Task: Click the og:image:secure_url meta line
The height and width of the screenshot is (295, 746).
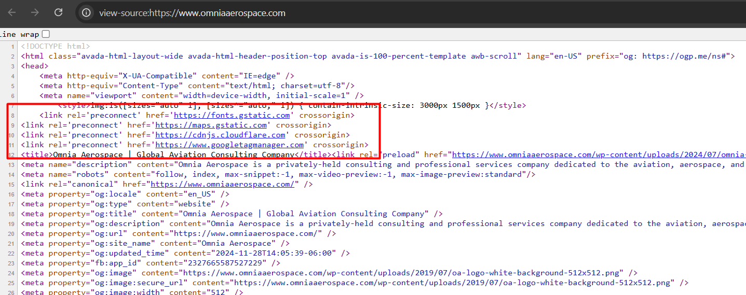Action: pyautogui.click(x=355, y=283)
